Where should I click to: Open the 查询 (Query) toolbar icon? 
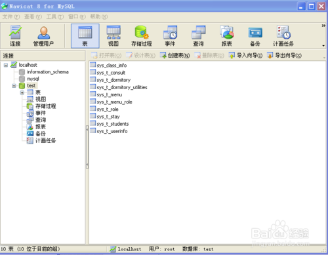(x=198, y=36)
